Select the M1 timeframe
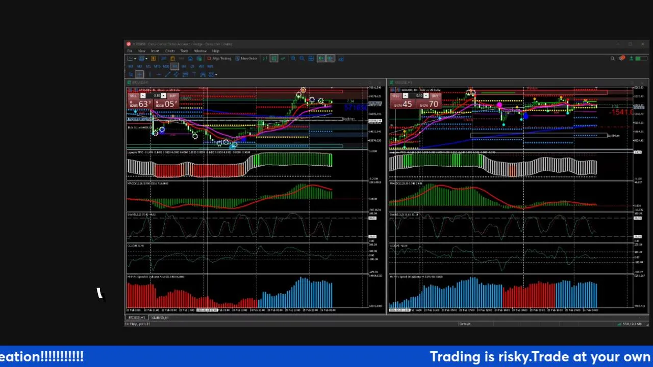The height and width of the screenshot is (367, 653). point(131,66)
